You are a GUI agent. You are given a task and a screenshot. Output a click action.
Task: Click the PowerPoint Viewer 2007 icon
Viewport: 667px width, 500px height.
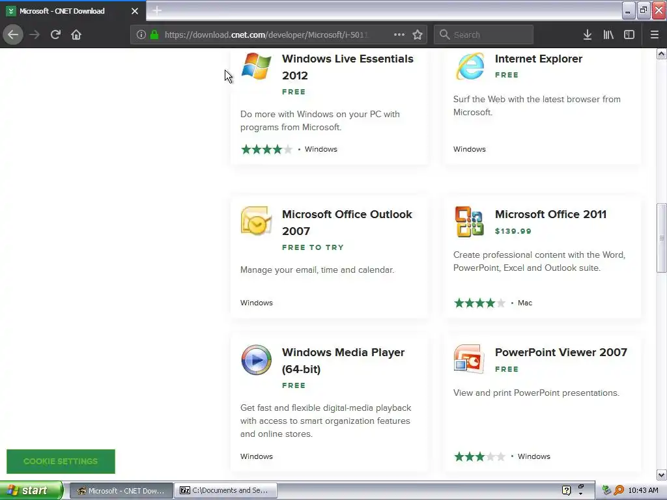point(469,359)
